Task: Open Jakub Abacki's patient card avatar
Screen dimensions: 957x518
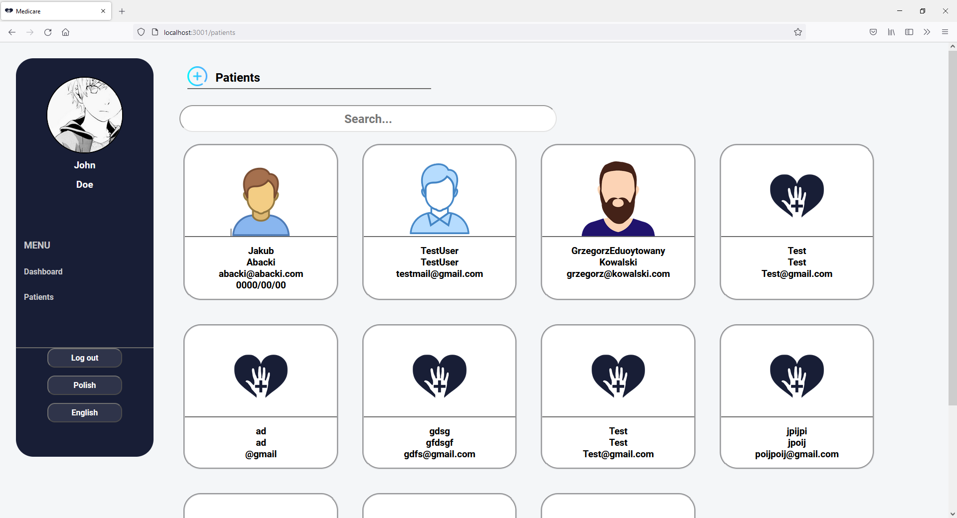Action: 260,199
